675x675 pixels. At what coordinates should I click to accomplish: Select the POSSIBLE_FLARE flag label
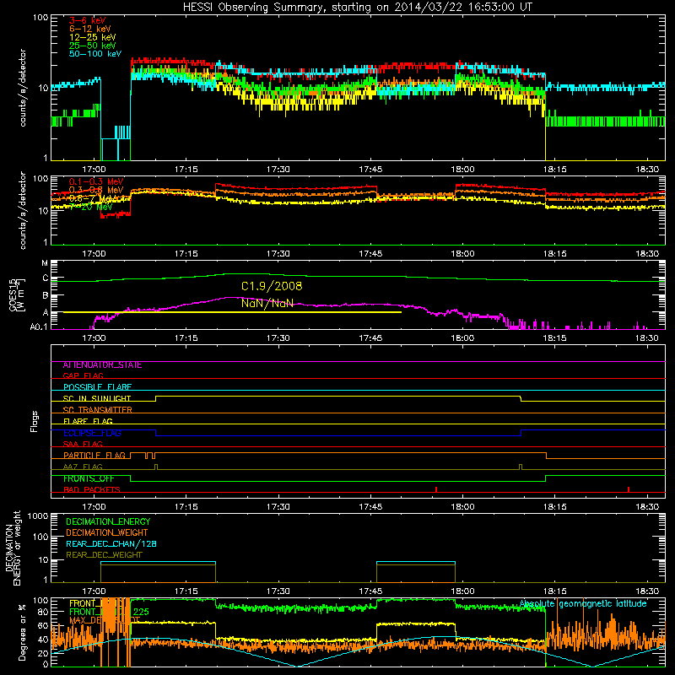(x=97, y=387)
